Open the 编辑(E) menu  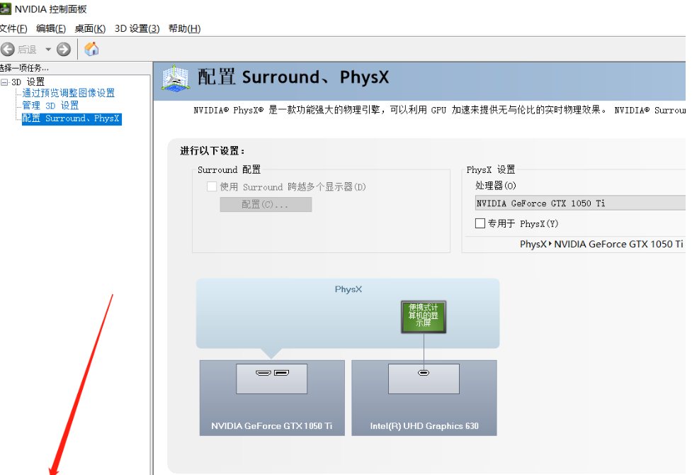pos(51,29)
